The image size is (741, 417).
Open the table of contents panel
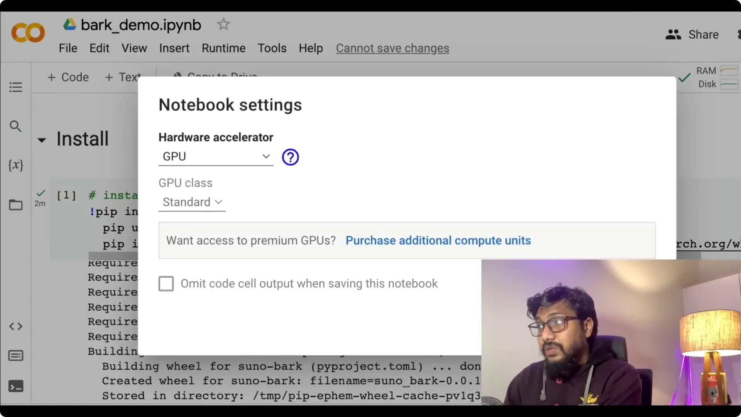tap(15, 87)
